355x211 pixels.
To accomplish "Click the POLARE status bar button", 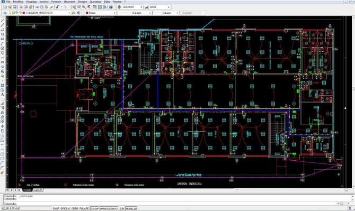I will (84, 209).
